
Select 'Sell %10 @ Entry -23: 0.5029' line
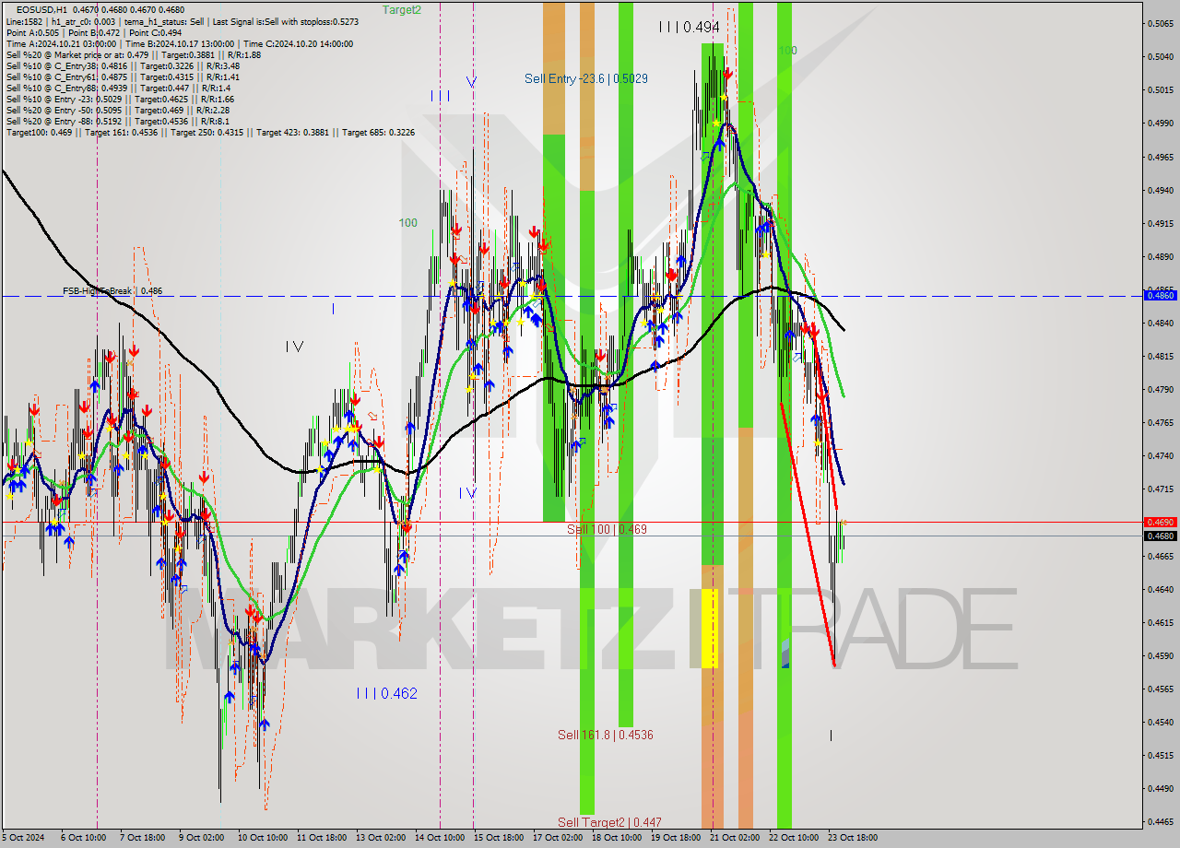coord(120,99)
